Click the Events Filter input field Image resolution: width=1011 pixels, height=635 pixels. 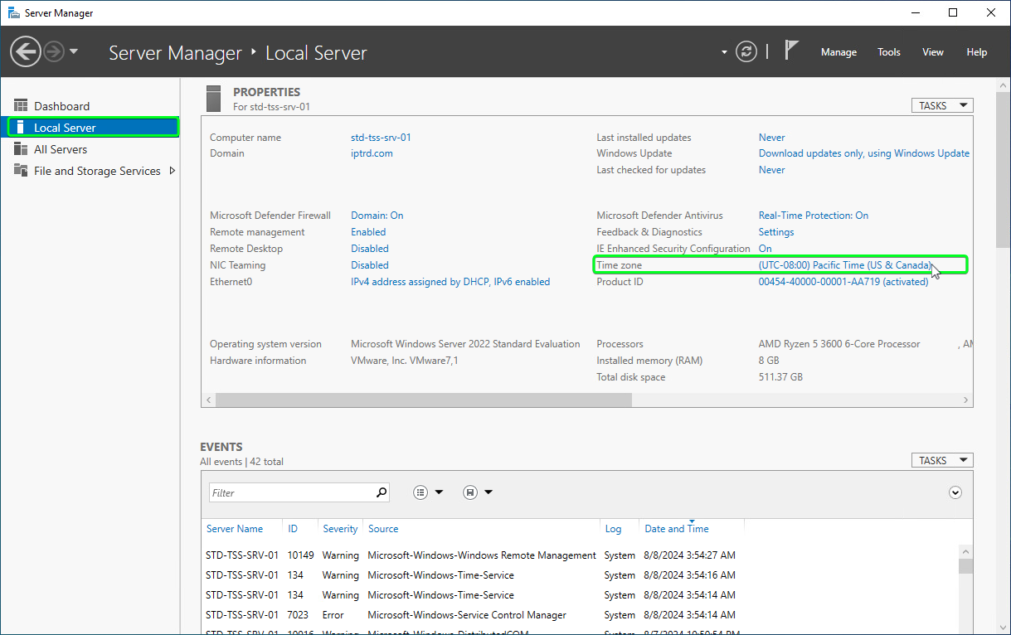(x=290, y=492)
